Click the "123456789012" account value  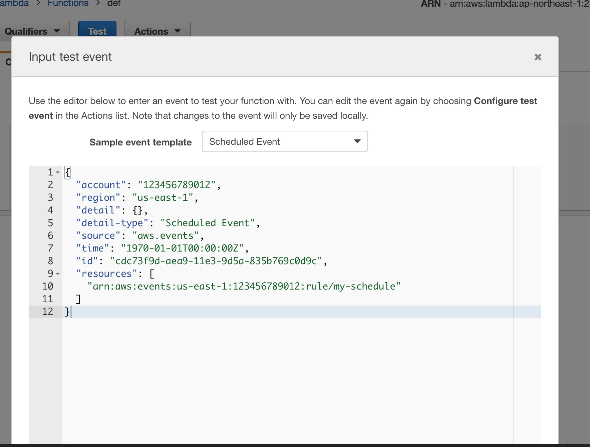click(x=177, y=185)
